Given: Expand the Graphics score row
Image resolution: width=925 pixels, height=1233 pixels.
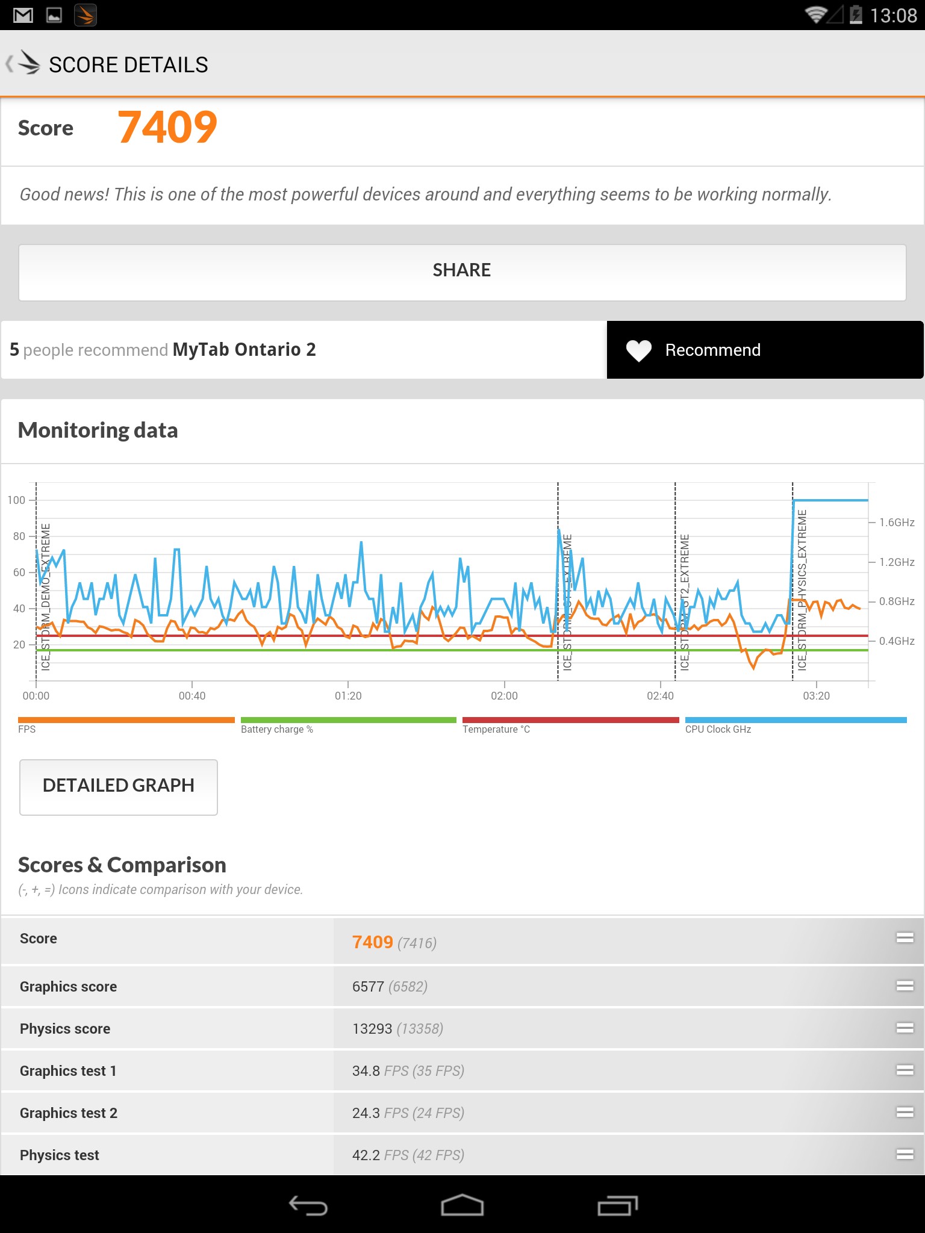Looking at the screenshot, I should [905, 986].
